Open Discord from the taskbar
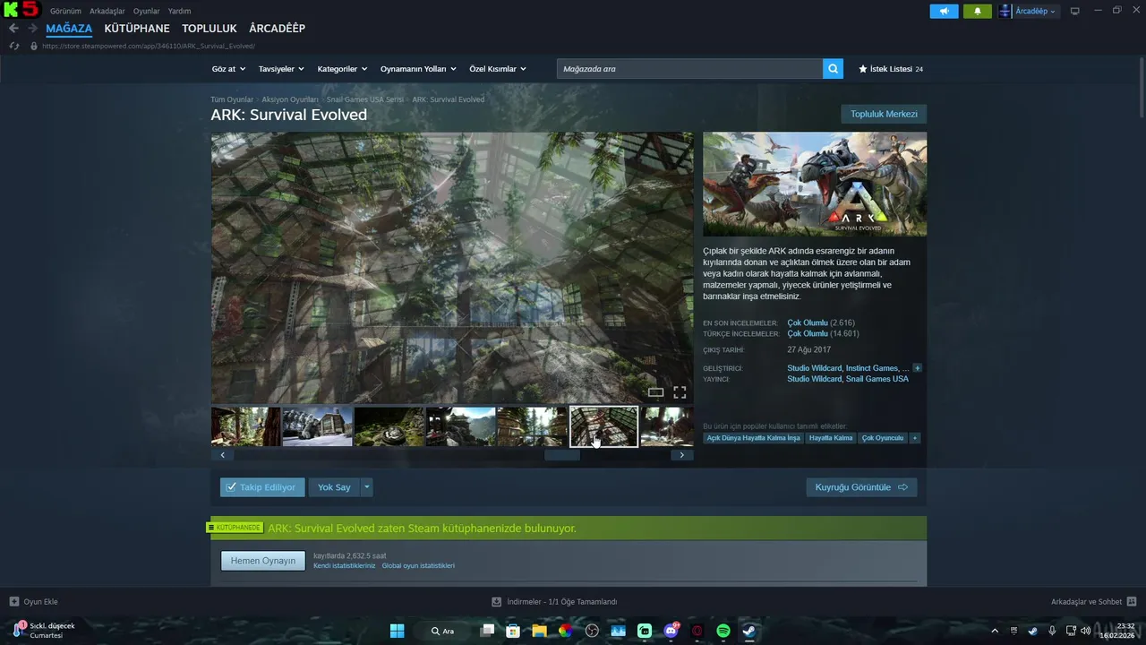 click(671, 631)
